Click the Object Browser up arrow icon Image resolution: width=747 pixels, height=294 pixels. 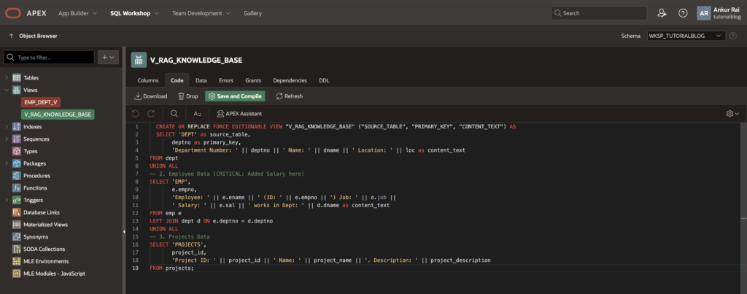(x=11, y=36)
